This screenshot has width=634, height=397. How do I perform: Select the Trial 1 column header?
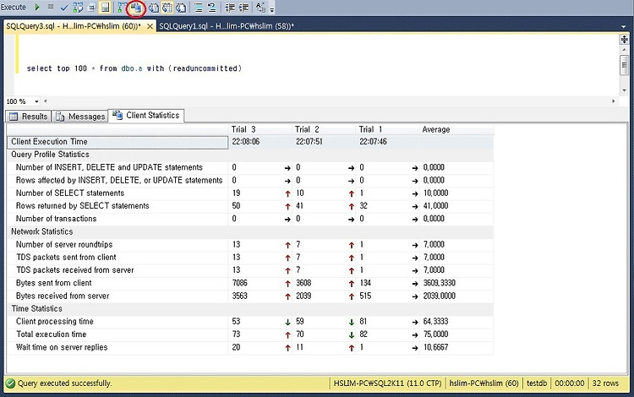click(387, 129)
